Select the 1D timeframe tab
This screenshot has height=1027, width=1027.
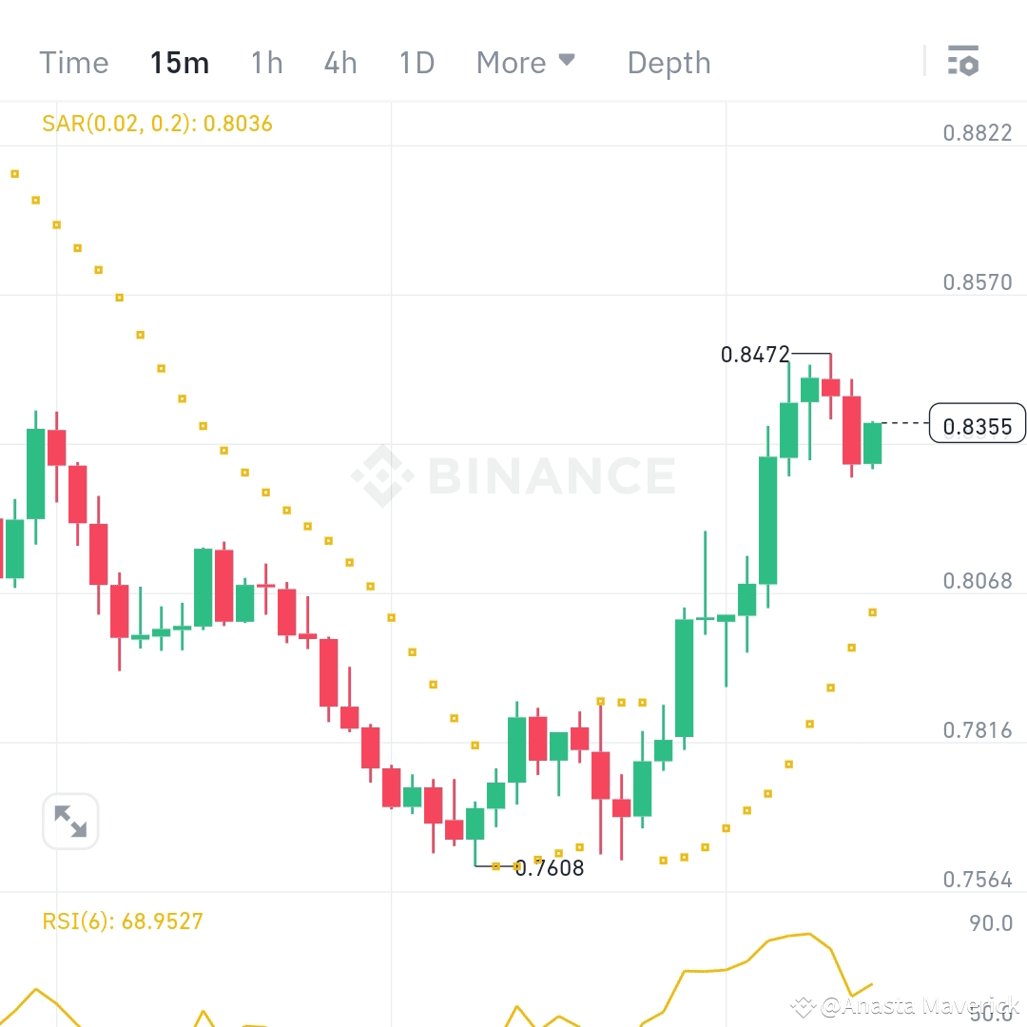(416, 62)
